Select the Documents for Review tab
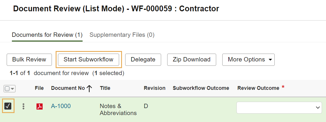The image size is (326, 122). (x=47, y=35)
